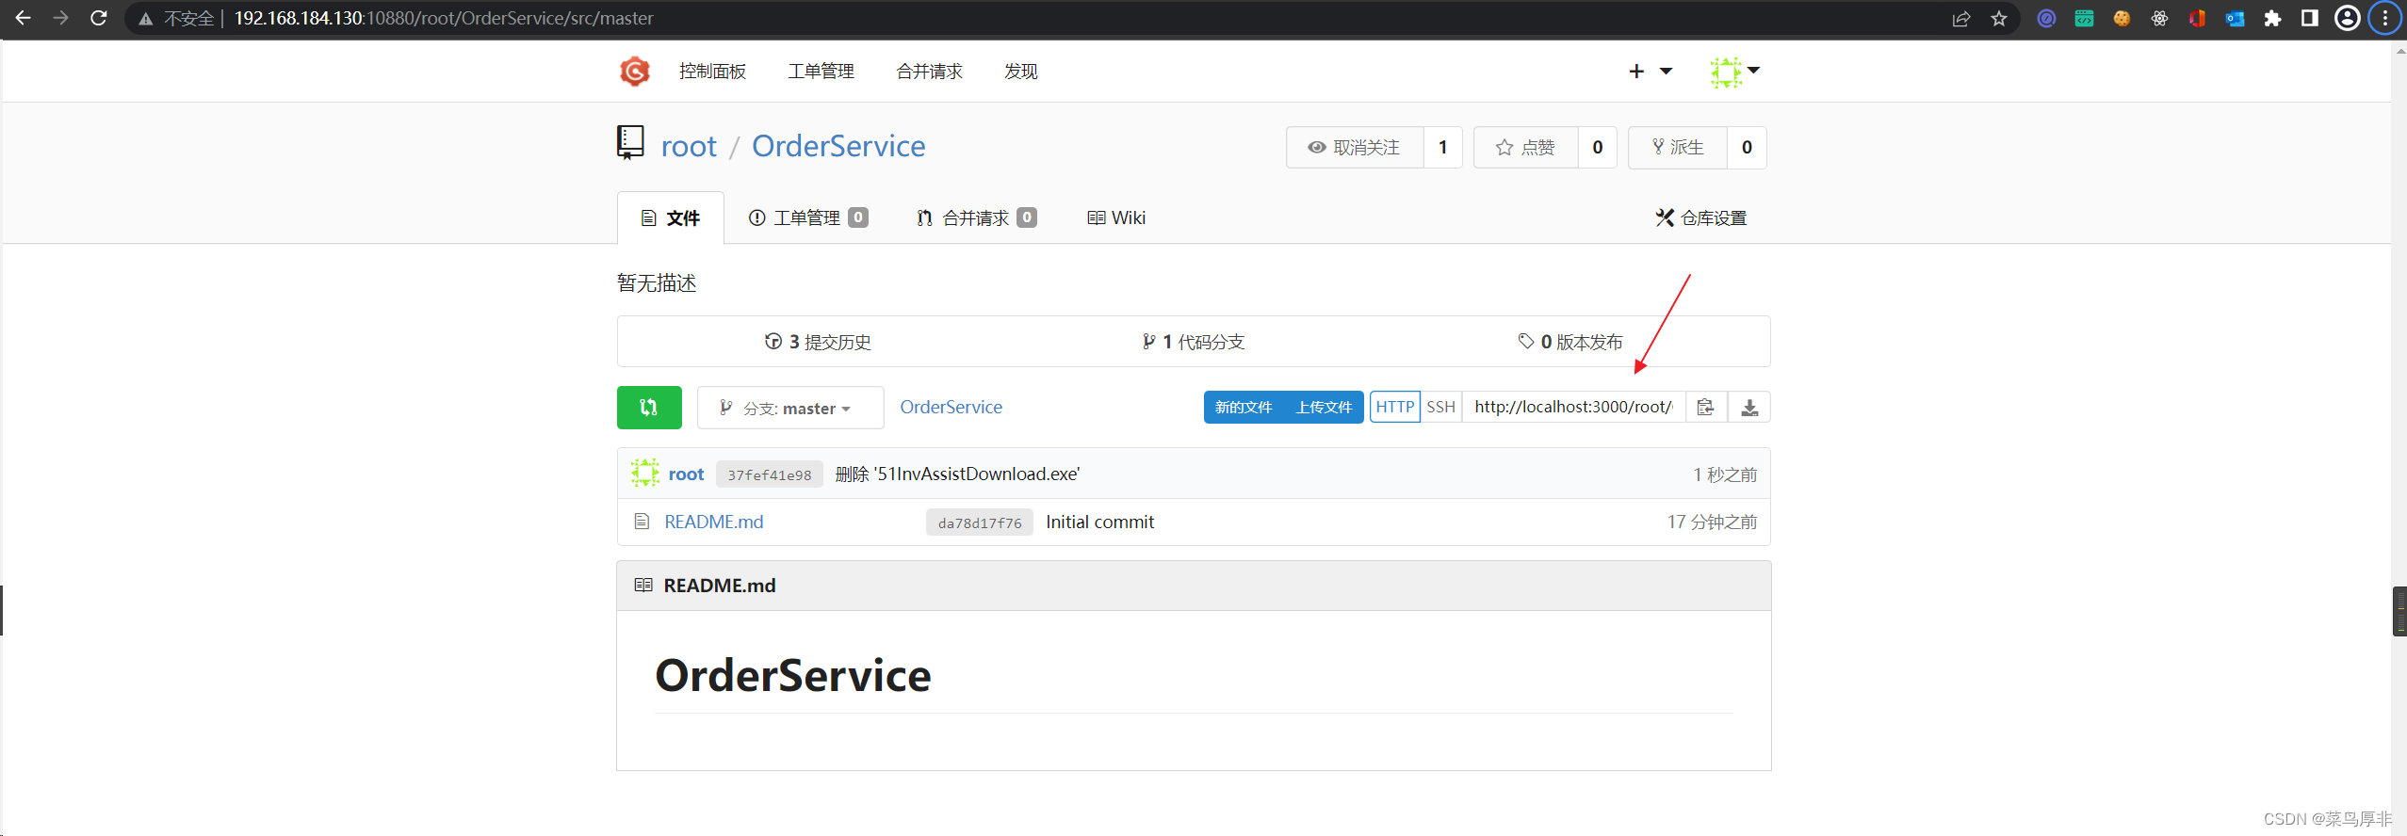Open 合并请求 in top navigation
The height and width of the screenshot is (836, 2407).
point(930,72)
